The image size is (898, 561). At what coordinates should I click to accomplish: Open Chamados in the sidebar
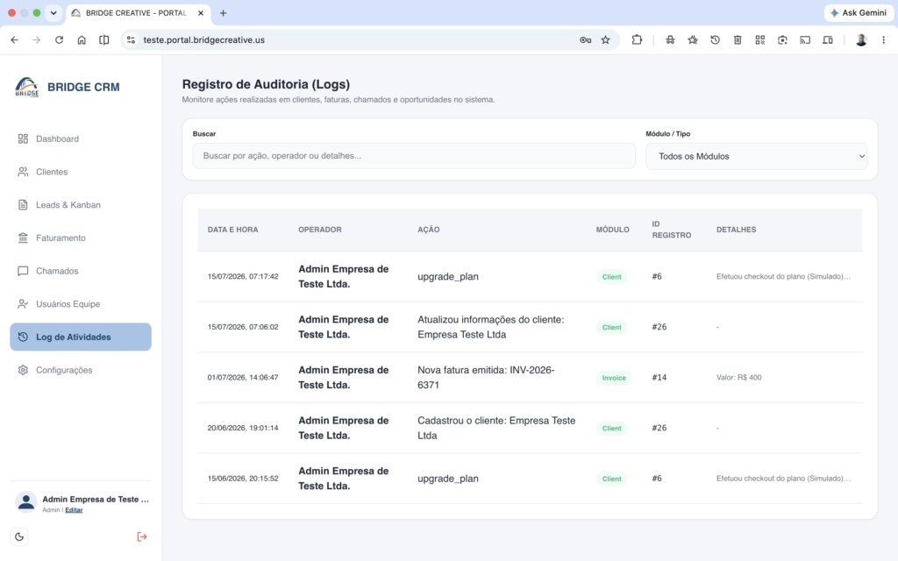click(x=81, y=271)
